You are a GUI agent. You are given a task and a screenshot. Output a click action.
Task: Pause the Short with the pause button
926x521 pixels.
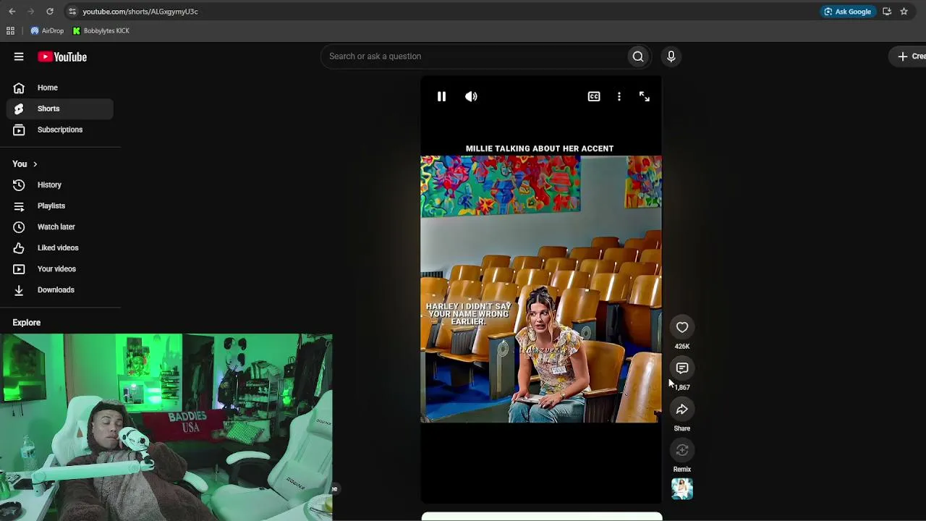click(441, 96)
